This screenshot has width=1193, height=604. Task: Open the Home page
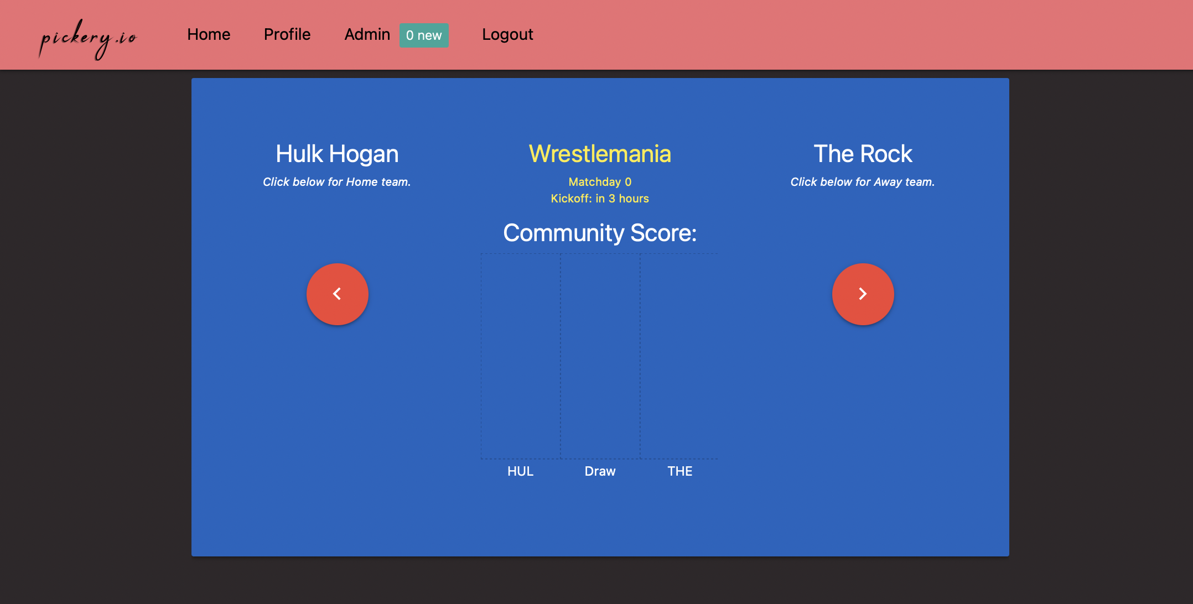coord(209,34)
